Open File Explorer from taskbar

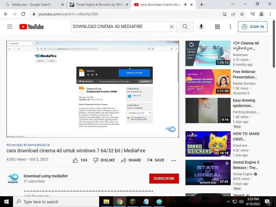pos(106,202)
